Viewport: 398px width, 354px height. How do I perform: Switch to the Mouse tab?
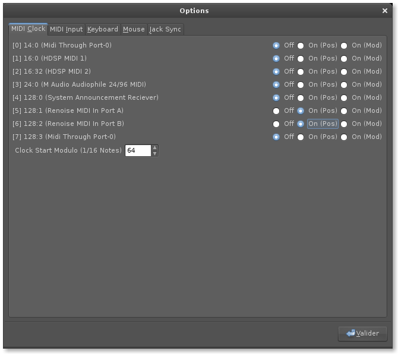(134, 29)
